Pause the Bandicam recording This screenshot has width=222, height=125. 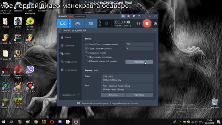[x=138, y=24]
